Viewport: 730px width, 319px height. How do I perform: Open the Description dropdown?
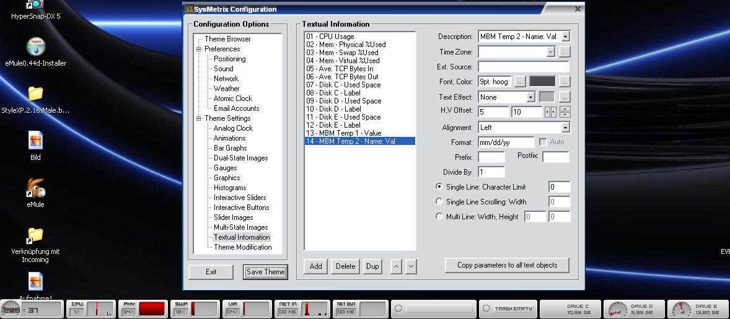[565, 37]
